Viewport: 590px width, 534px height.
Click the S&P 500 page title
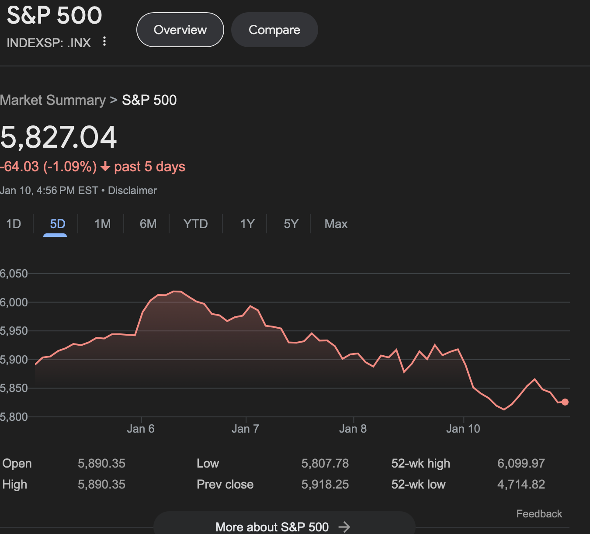point(55,15)
